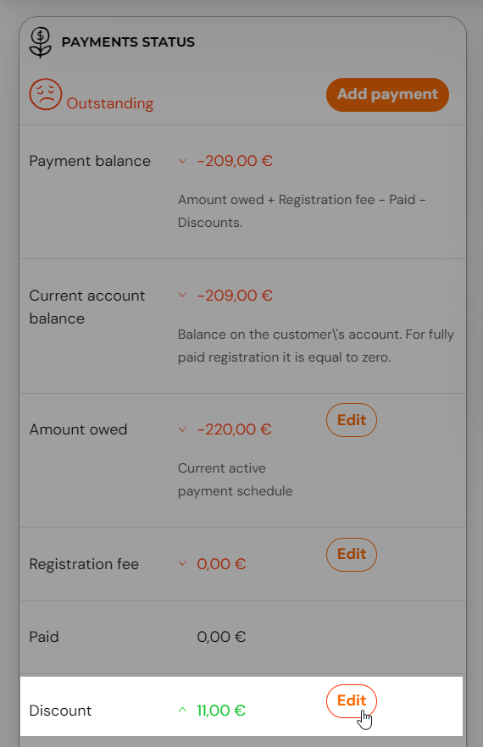This screenshot has width=483, height=747.
Task: Click the down chevron beside Payment balance
Action: pos(182,161)
